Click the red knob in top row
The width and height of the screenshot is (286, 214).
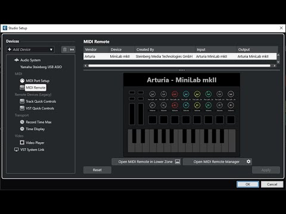175,94
